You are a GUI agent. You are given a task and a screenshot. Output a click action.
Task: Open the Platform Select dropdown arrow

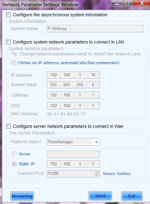(96, 142)
